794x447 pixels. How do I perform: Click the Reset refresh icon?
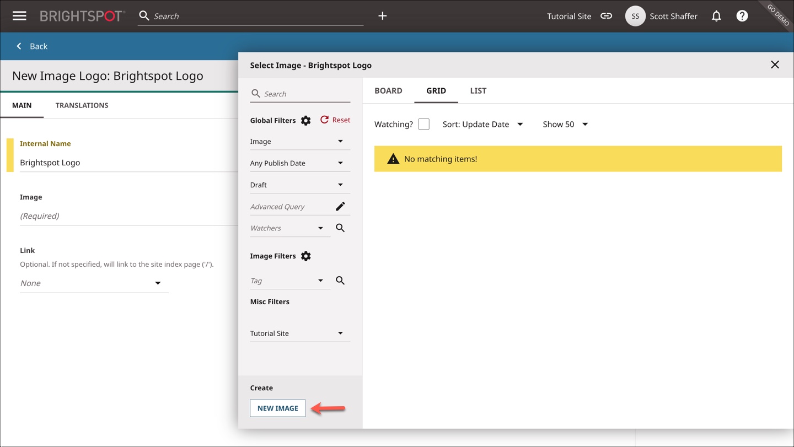pyautogui.click(x=324, y=120)
